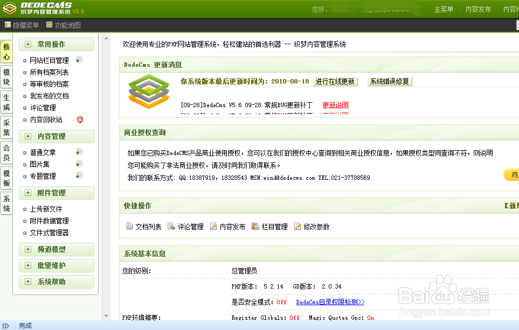Click the 评论管理 icon in 快捷操作
The image size is (519, 330).
click(x=171, y=226)
